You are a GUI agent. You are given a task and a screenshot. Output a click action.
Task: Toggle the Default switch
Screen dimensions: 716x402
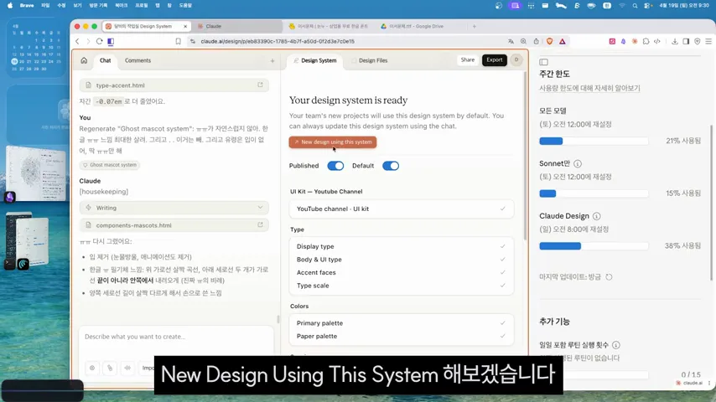(391, 166)
